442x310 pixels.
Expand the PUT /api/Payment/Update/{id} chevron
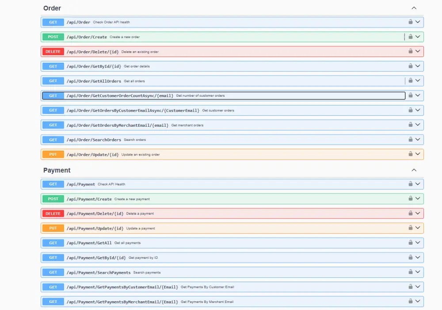coord(418,228)
